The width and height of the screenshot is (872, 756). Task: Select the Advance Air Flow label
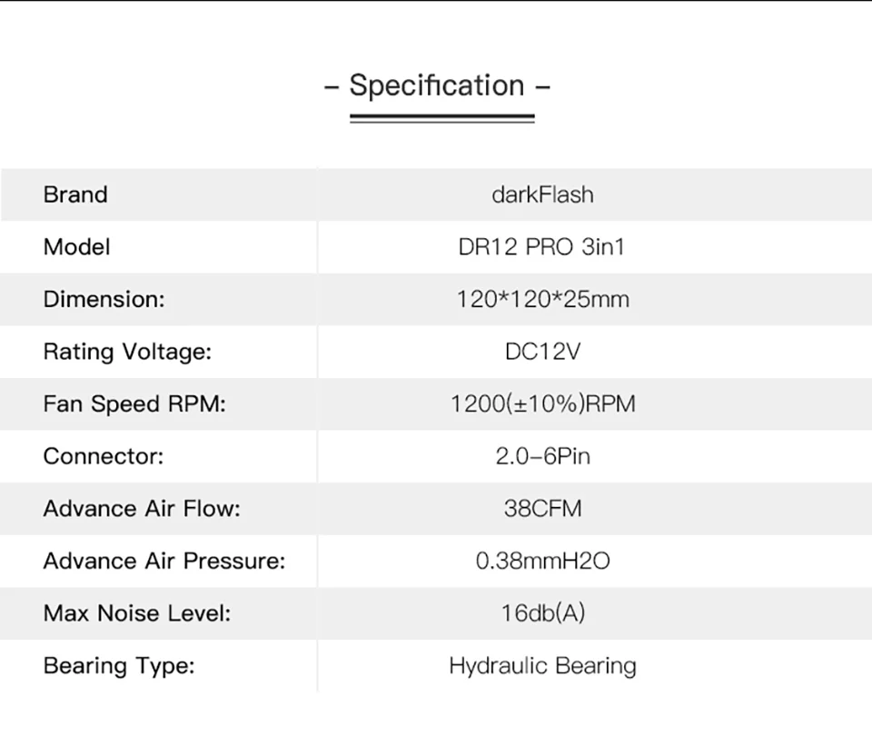pyautogui.click(x=142, y=509)
